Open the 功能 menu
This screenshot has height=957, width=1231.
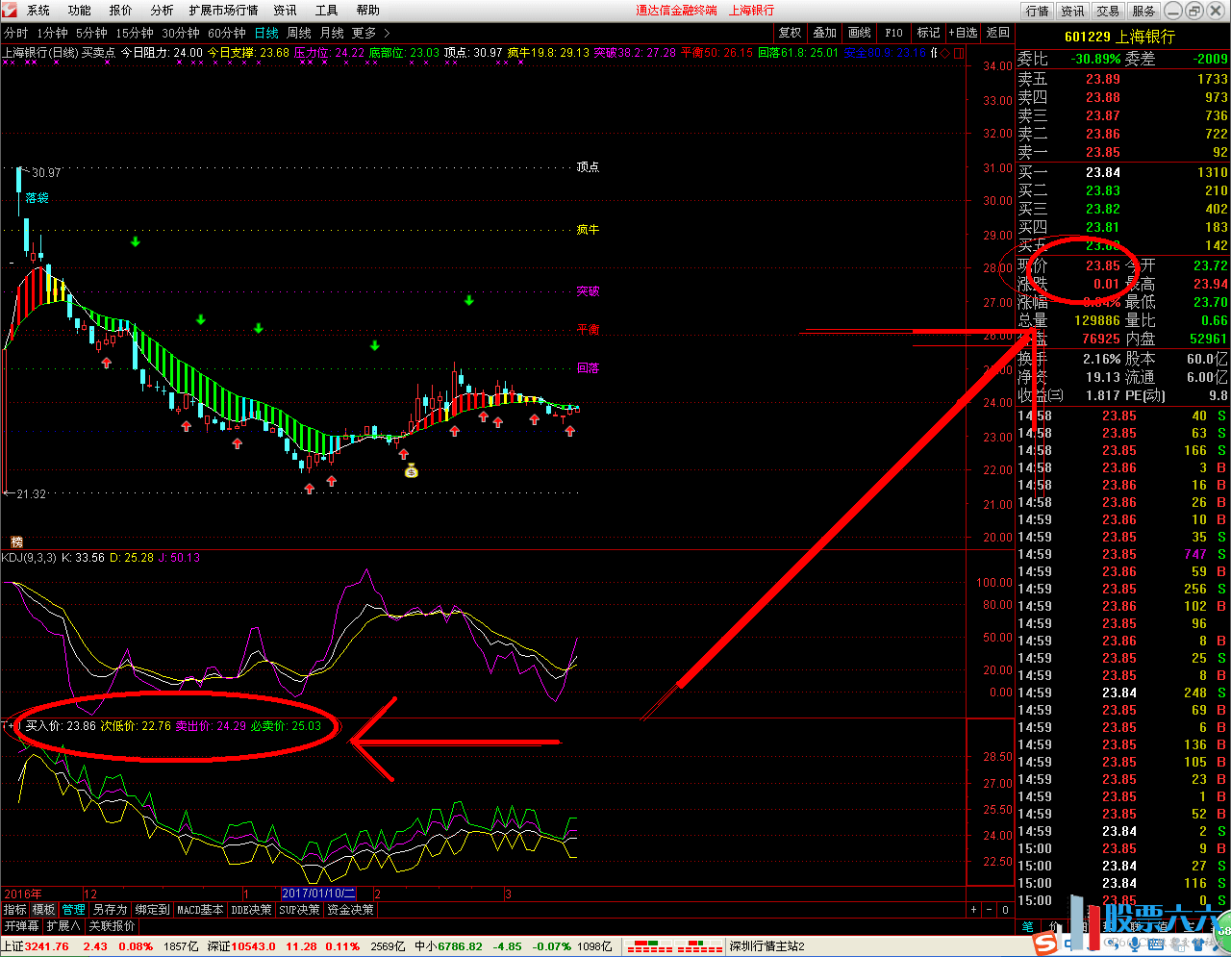point(80,11)
